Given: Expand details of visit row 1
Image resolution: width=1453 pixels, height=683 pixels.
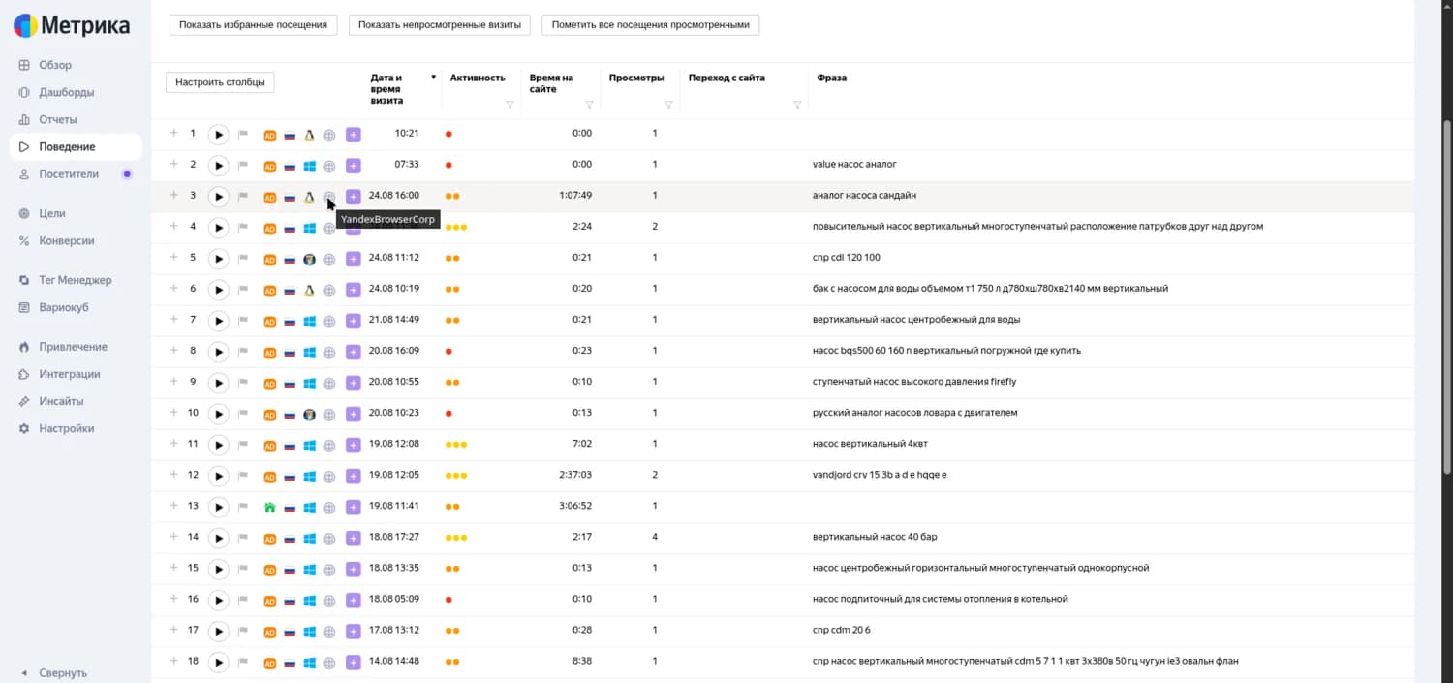Looking at the screenshot, I should (x=173, y=133).
